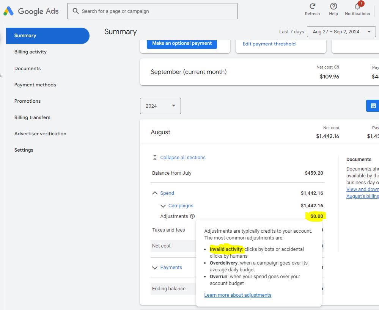Screen dimensions: 379x310
Task: Click the search magnifier icon
Action: [x=75, y=11]
